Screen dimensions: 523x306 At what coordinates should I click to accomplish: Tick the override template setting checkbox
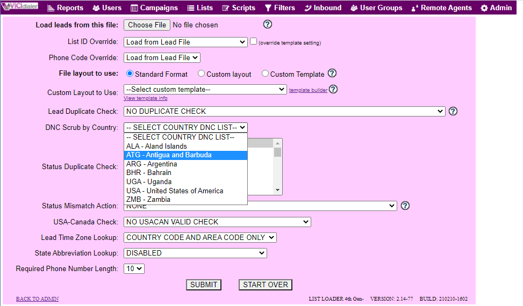(254, 41)
